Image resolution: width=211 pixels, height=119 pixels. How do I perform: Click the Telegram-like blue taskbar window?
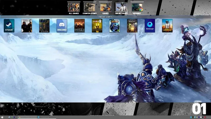pos(46,117)
